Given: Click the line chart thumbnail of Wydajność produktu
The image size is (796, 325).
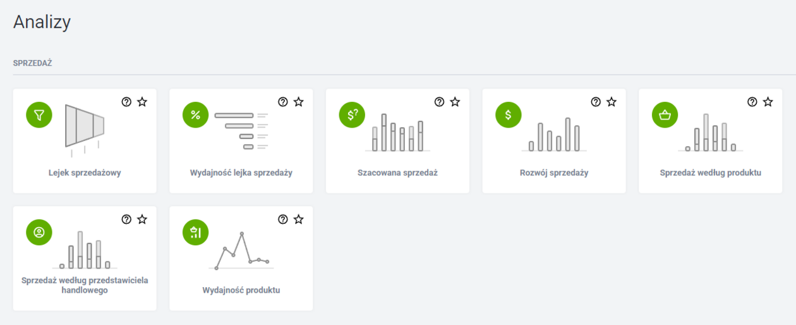Looking at the screenshot, I should [241, 251].
